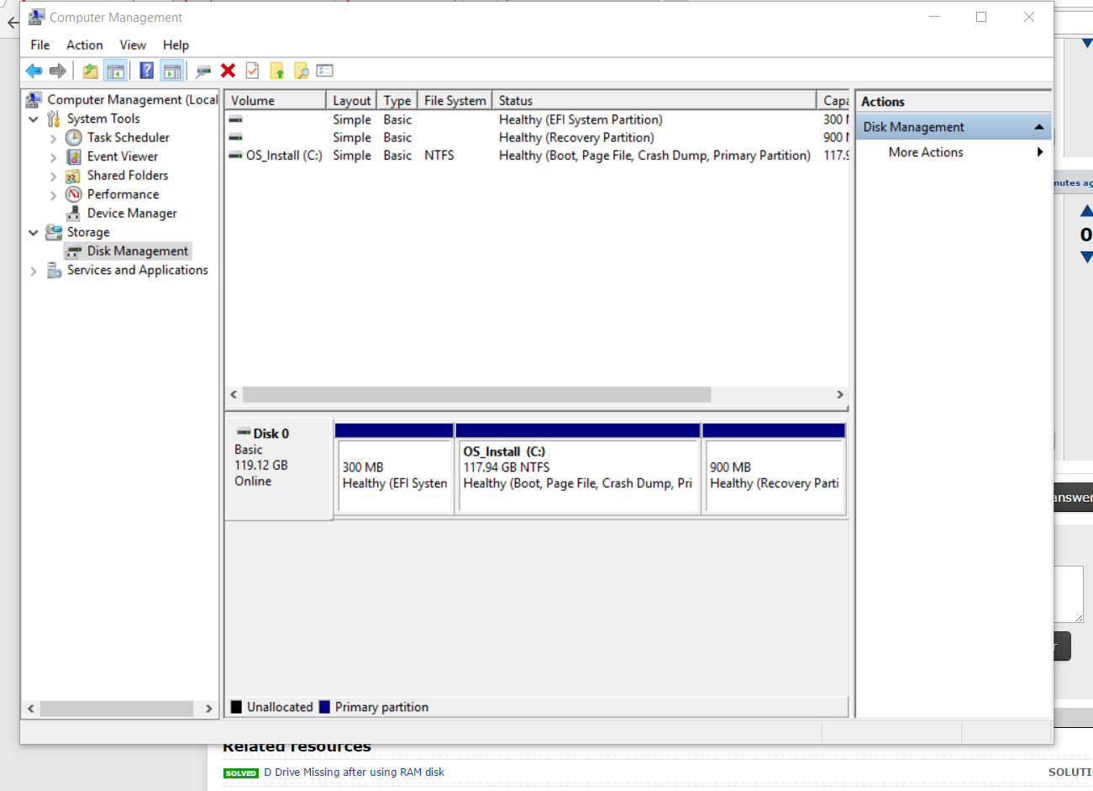Click the drive icon of the EFI volume row
The image size is (1093, 791).
click(x=236, y=119)
